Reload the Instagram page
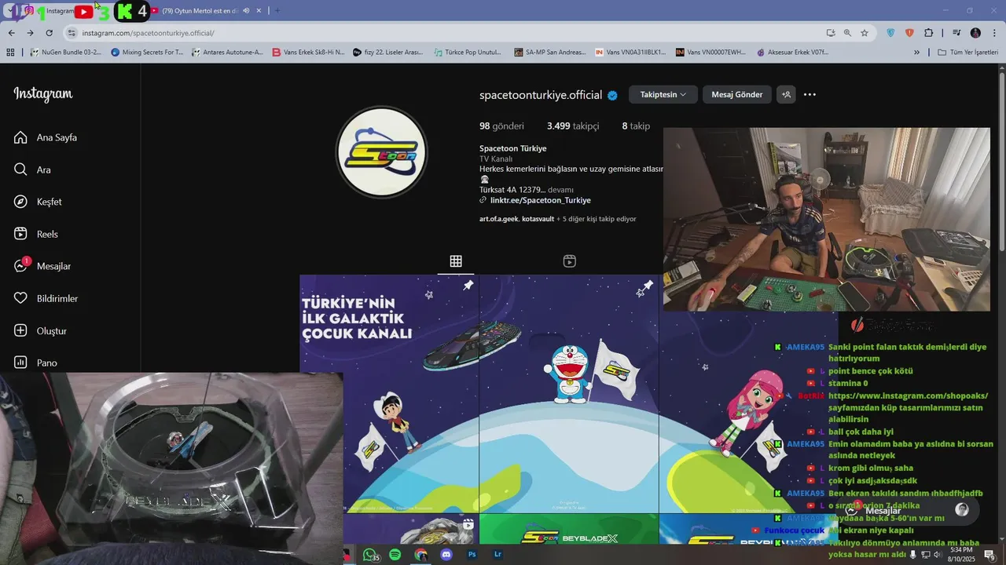This screenshot has height=565, width=1006. click(x=49, y=33)
